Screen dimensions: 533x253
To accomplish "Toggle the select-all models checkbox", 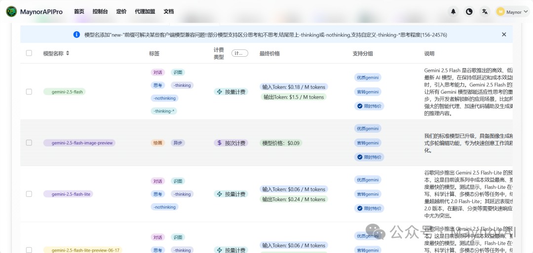I will pos(29,53).
